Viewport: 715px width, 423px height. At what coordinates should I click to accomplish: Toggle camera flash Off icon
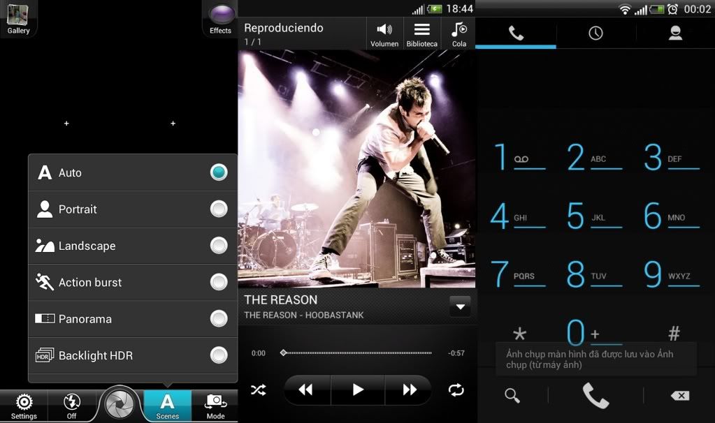(x=71, y=406)
